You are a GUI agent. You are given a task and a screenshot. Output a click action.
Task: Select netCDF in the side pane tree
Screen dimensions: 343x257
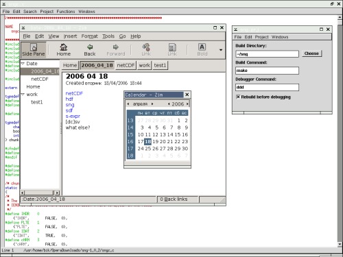click(x=40, y=79)
